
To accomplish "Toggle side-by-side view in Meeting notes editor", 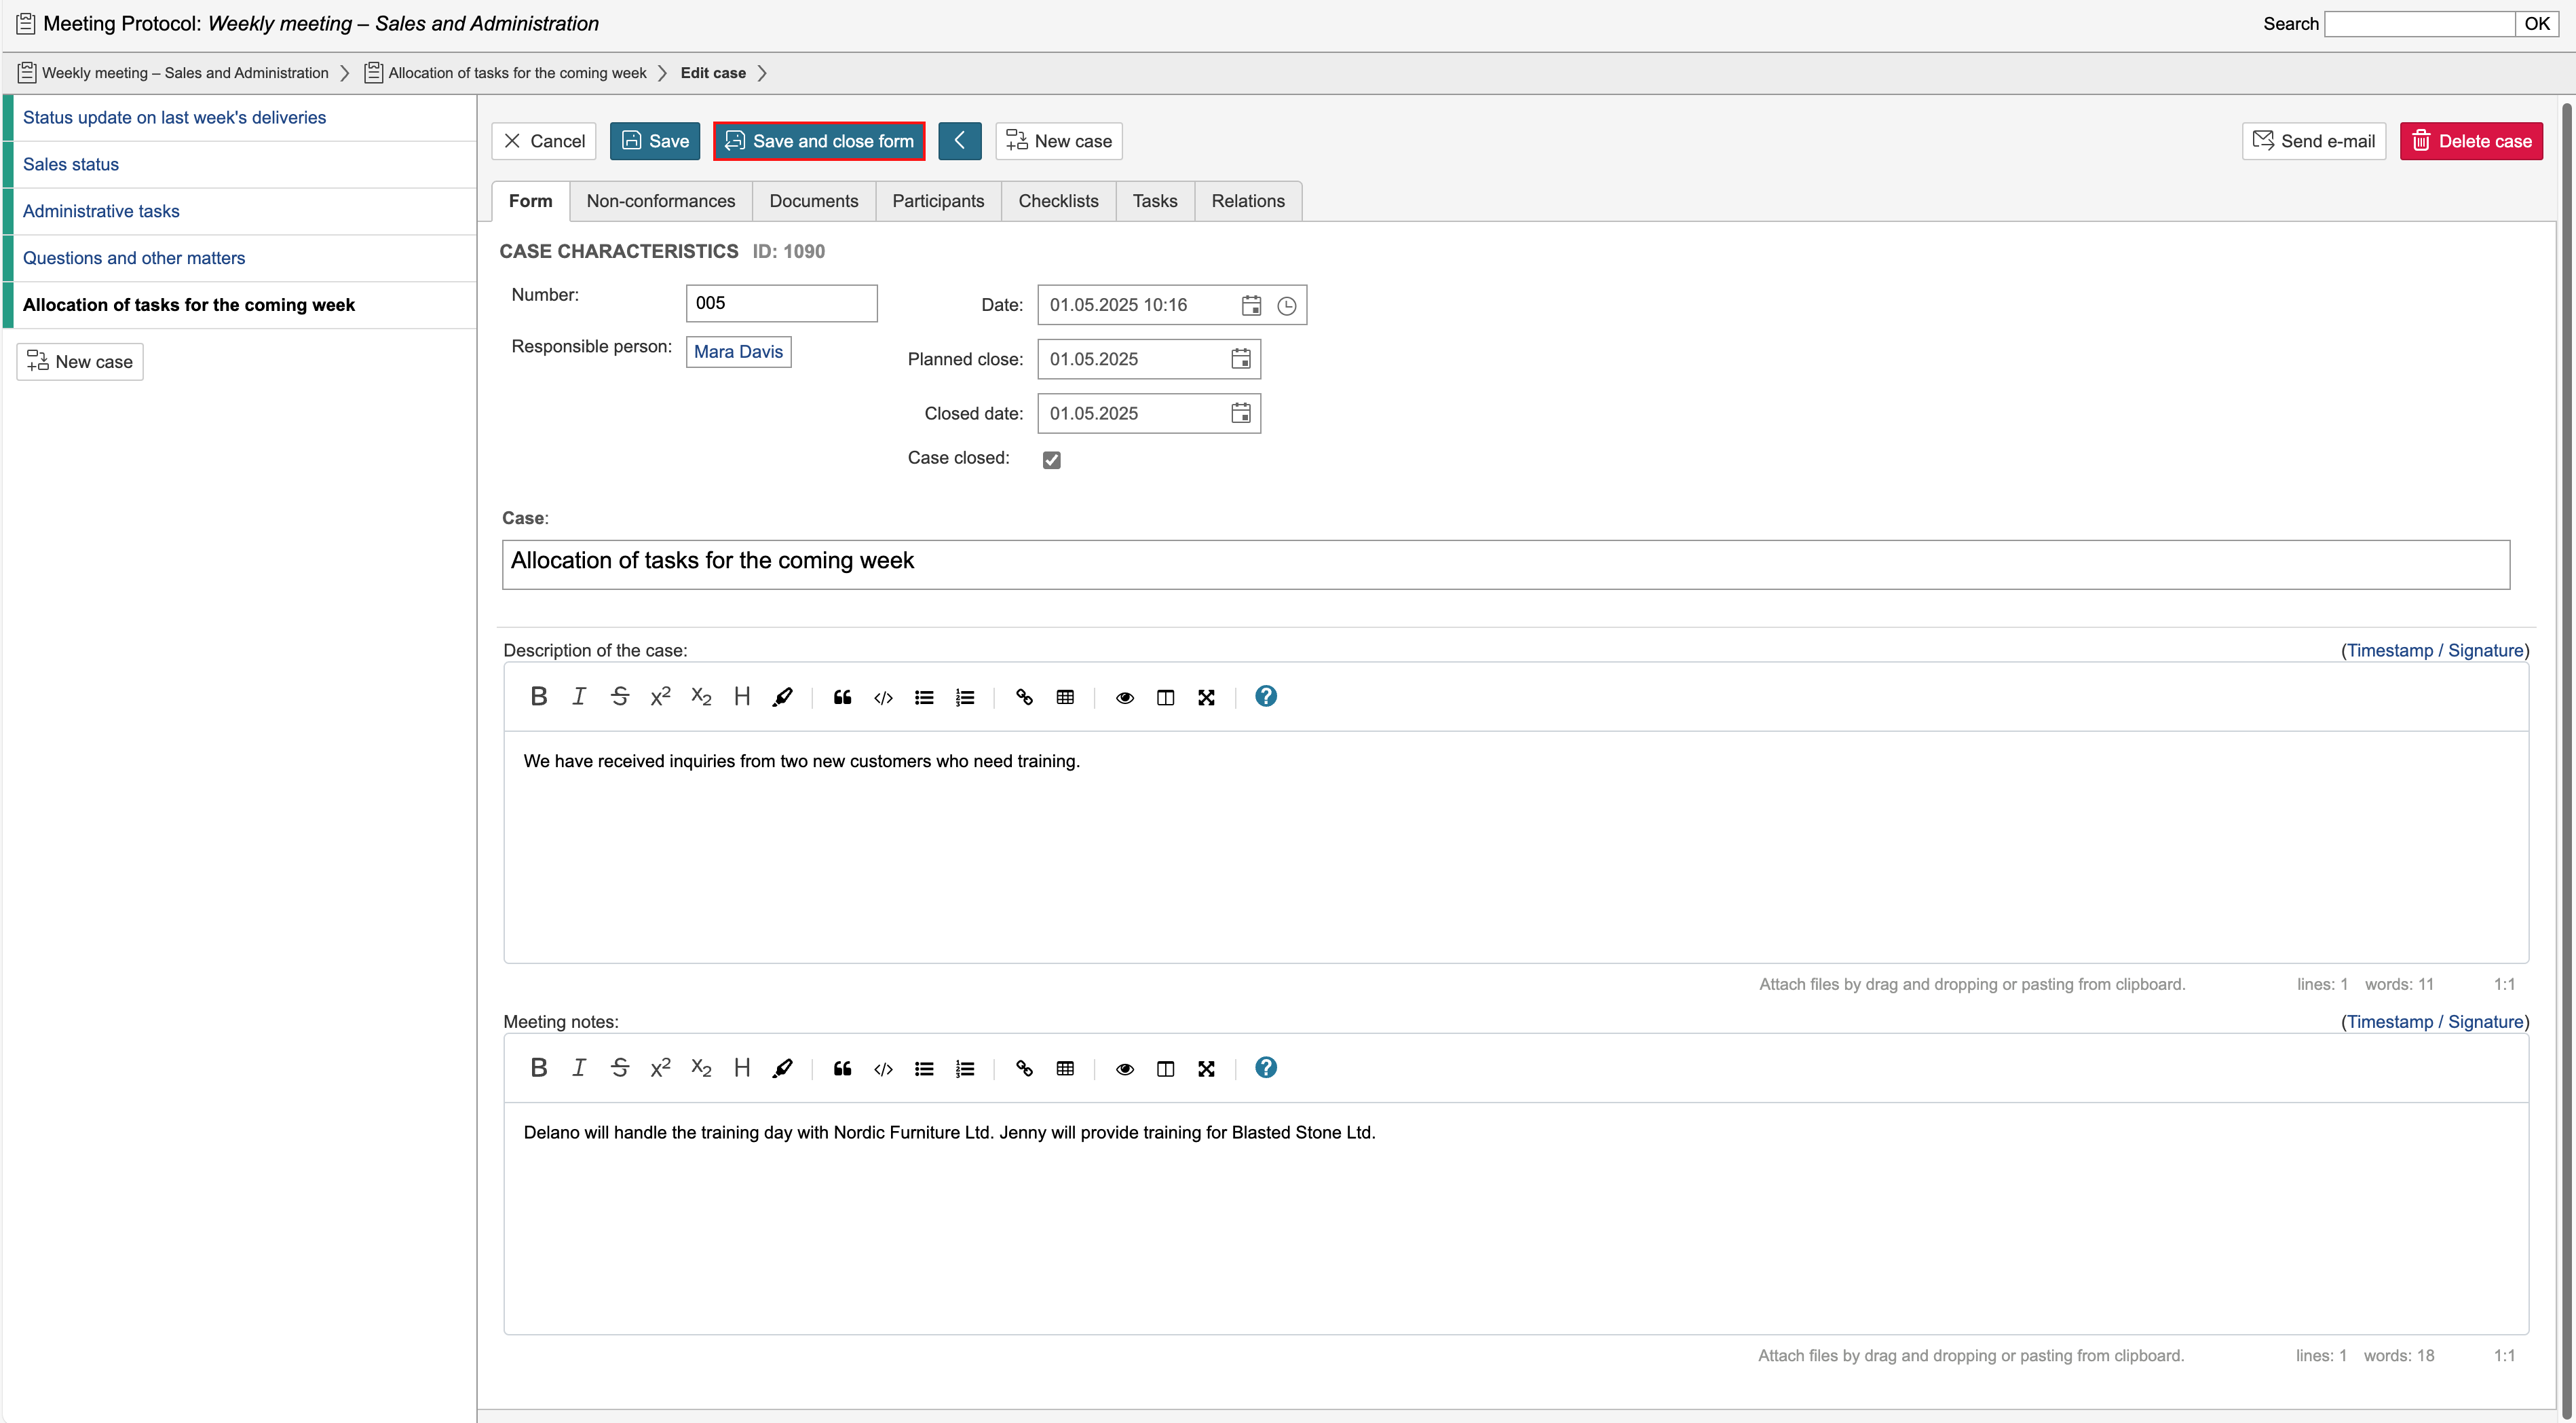I will click(x=1165, y=1068).
